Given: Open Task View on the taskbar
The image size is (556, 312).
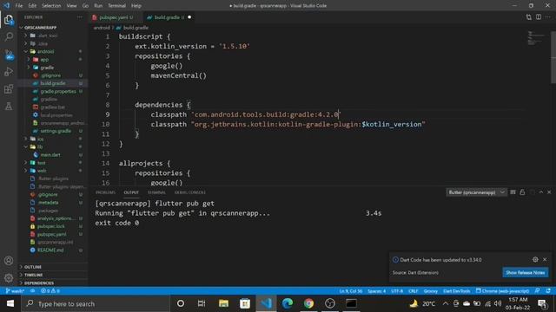Looking at the screenshot, I should (202, 303).
